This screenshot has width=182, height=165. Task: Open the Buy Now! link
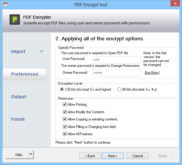coord(152,73)
